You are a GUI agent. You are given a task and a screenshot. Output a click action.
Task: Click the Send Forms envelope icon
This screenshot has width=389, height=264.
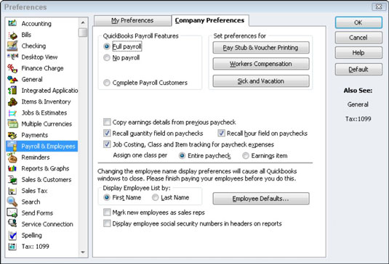click(12, 213)
